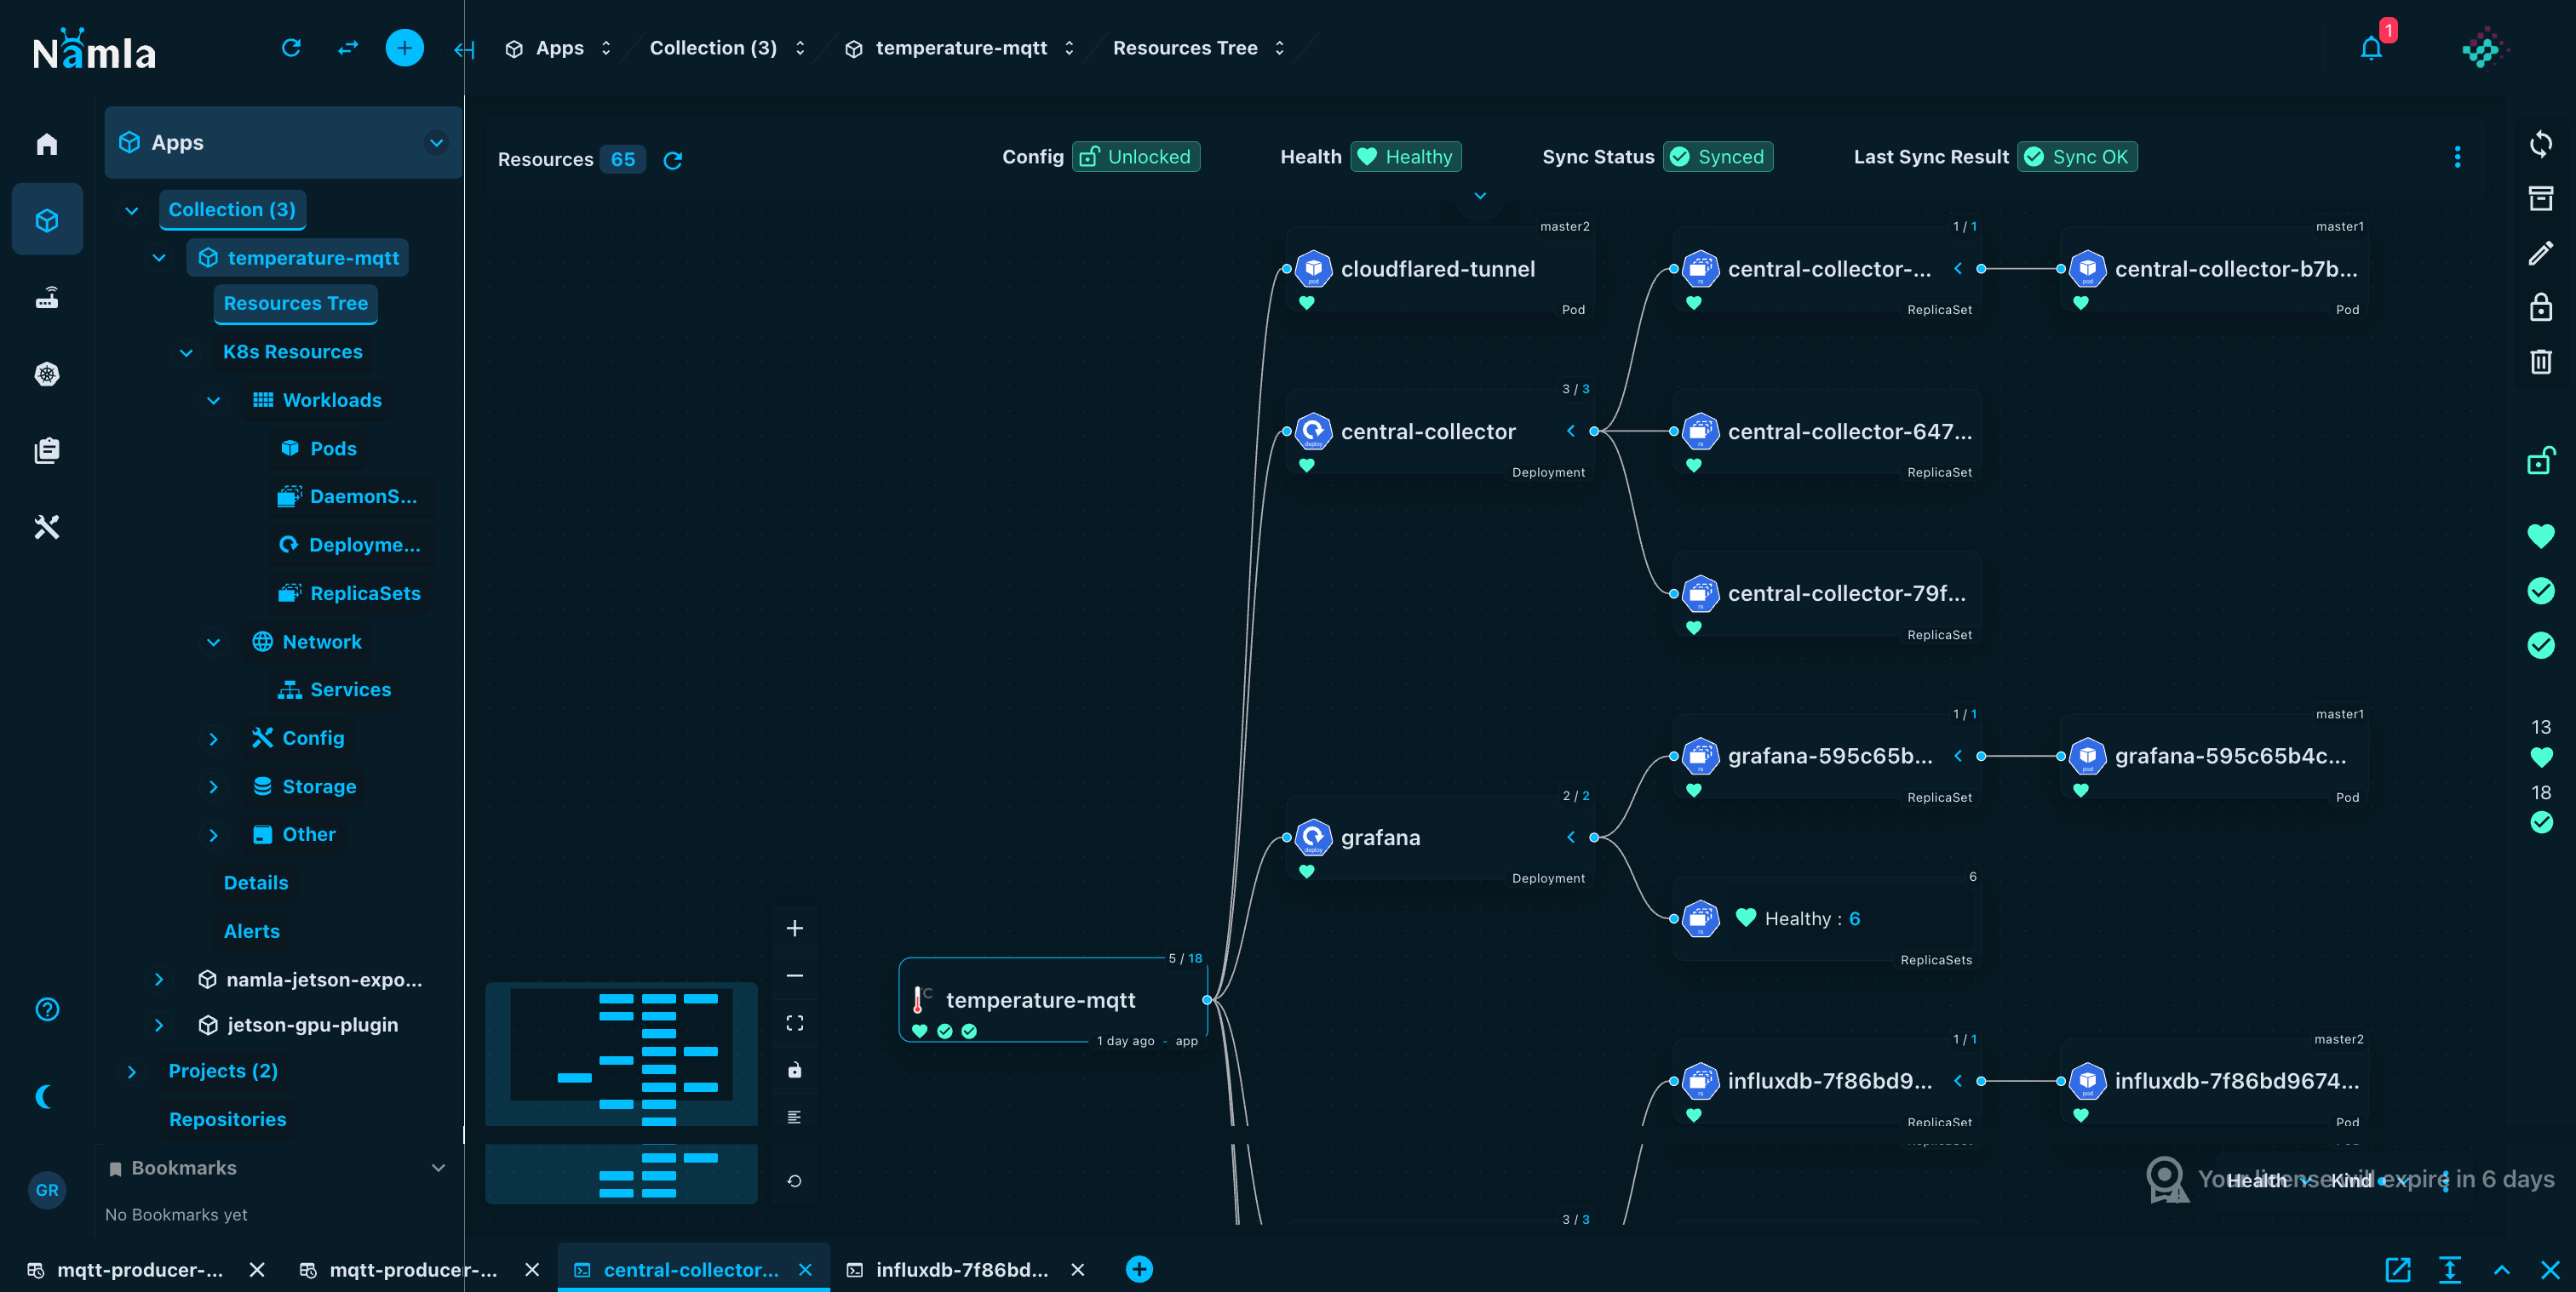2576x1292 pixels.
Task: Click the help question mark icon
Action: 47,1009
